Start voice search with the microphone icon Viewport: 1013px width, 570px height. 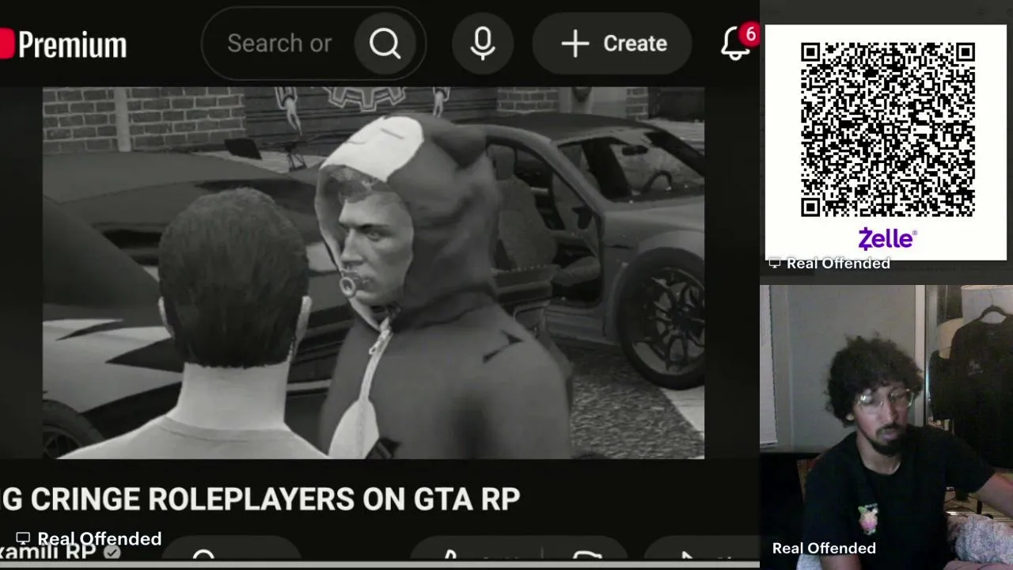coord(483,44)
